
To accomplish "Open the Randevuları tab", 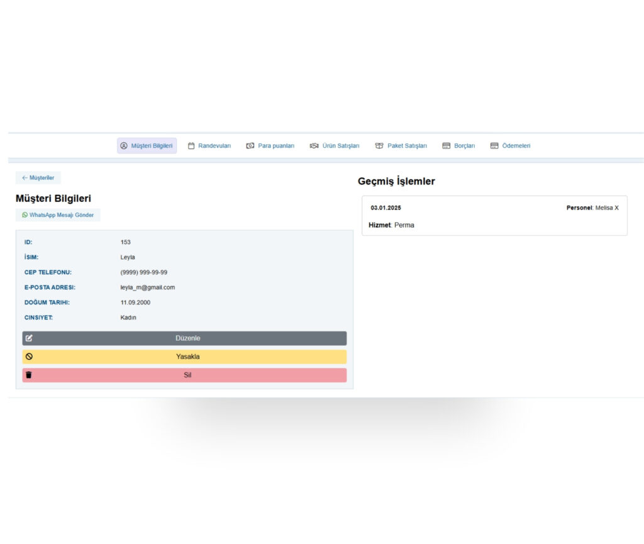I will coord(214,146).
